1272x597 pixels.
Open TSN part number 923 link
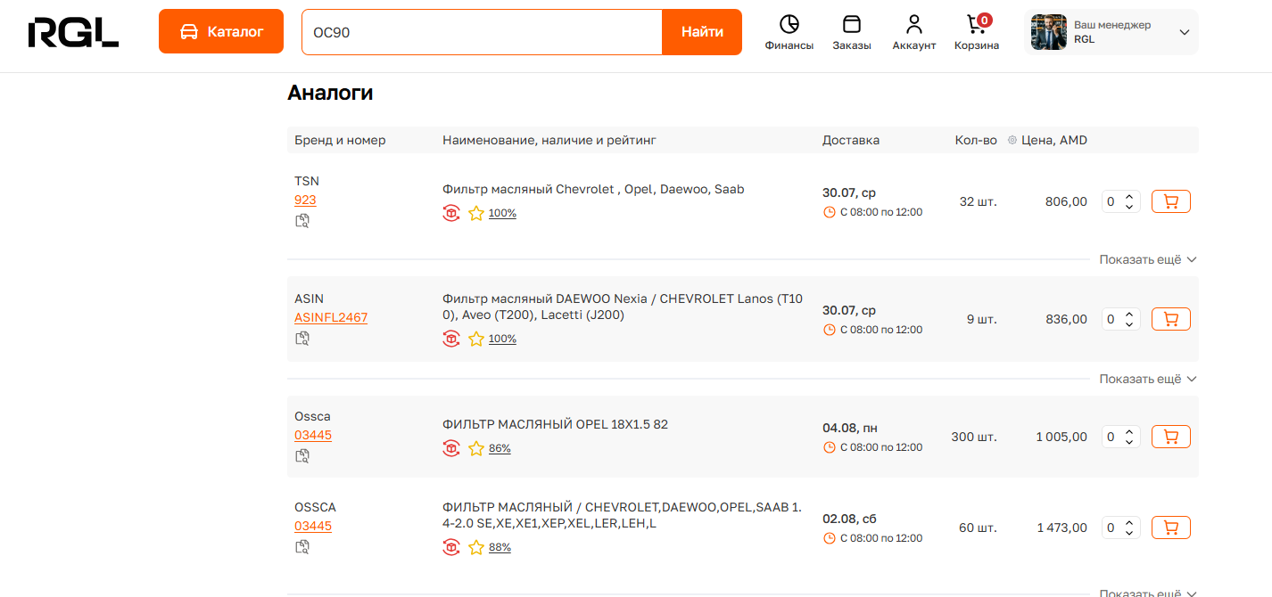pos(305,200)
